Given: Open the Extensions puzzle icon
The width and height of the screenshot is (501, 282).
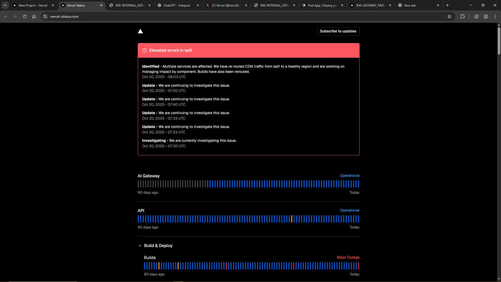Looking at the screenshot, I should pyautogui.click(x=463, y=16).
